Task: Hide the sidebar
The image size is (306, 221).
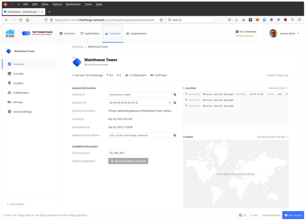Action: point(16,204)
